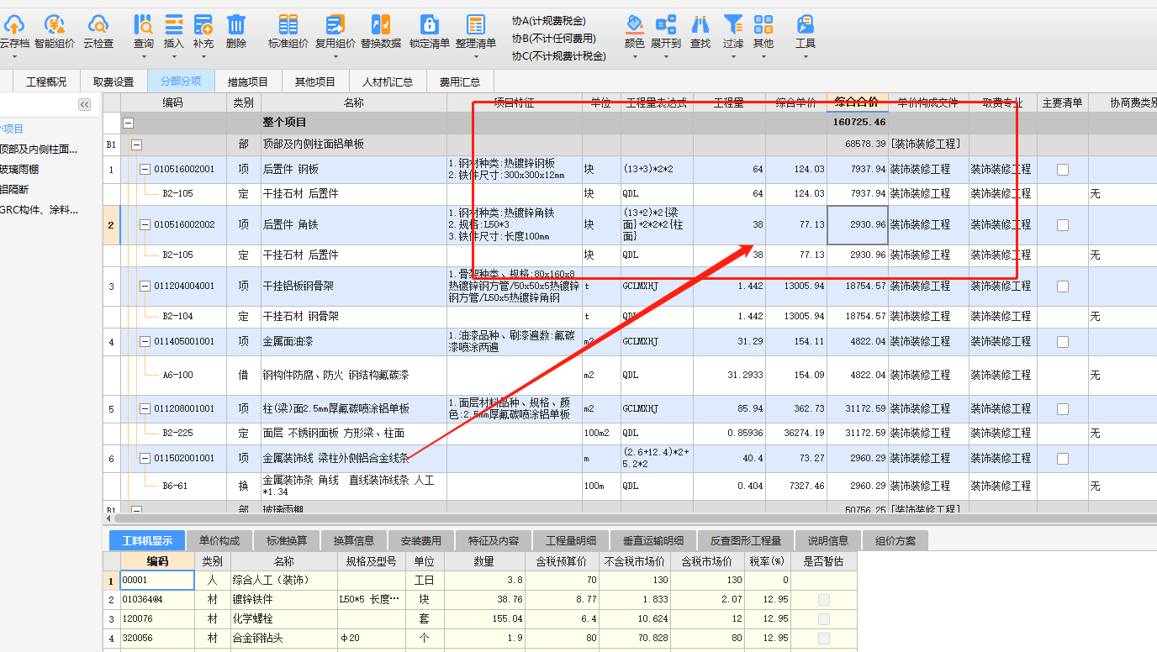Select 协A(计规费税金) option

pos(549,21)
